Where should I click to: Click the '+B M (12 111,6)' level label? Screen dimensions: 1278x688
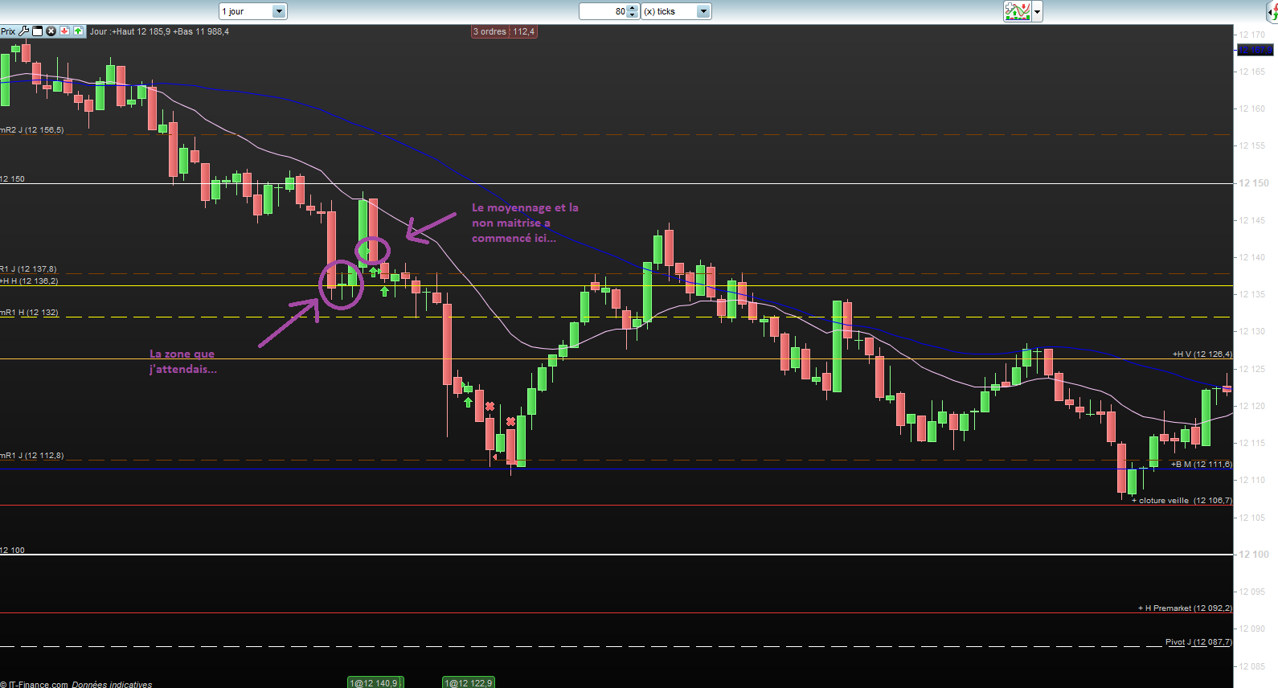[1201, 464]
